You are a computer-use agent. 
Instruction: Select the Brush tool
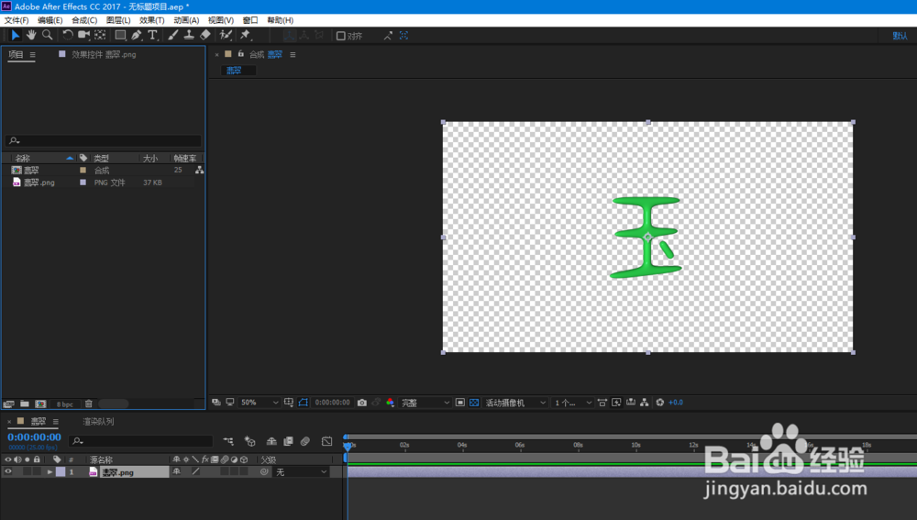tap(173, 35)
